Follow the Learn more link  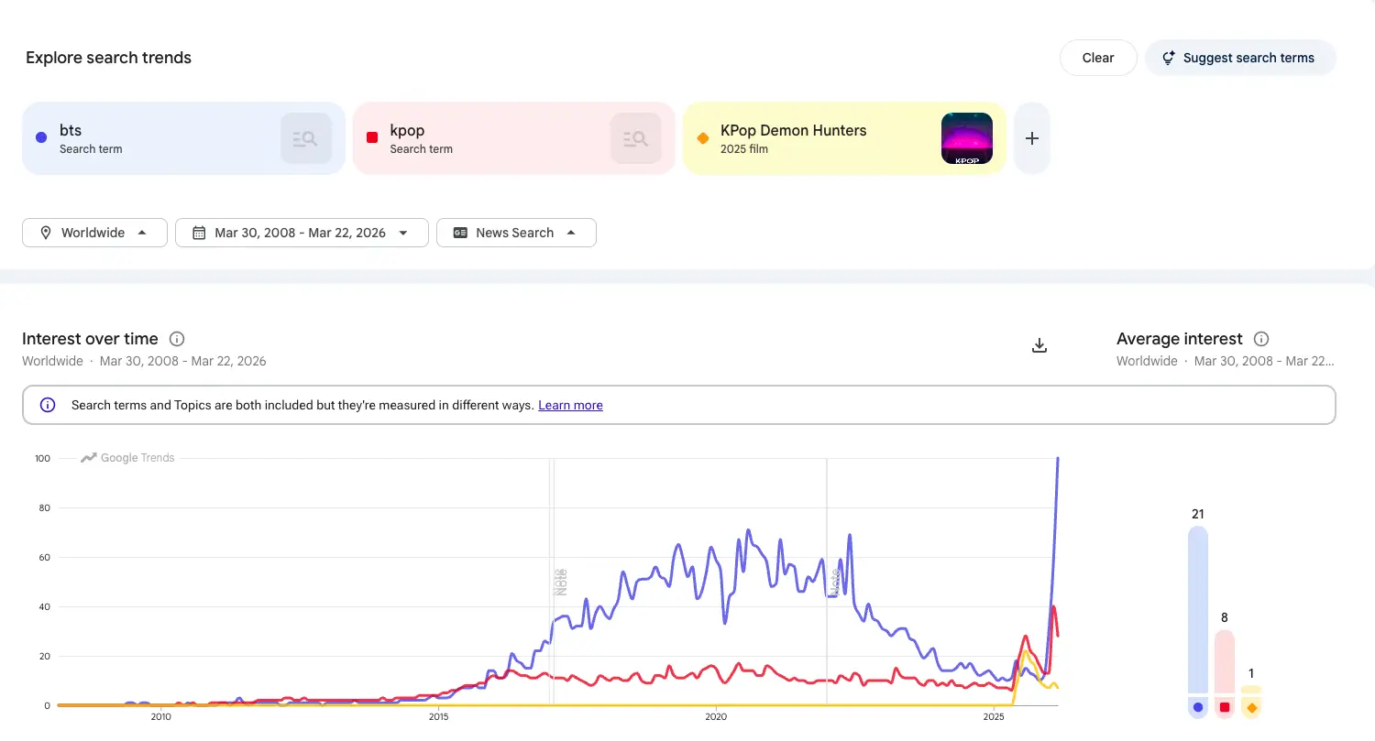[570, 405]
